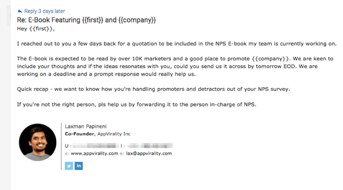Click the "Re: E-Book Featuring" subject text
Image resolution: width=343 pixels, height=190 pixels.
[x=49, y=20]
